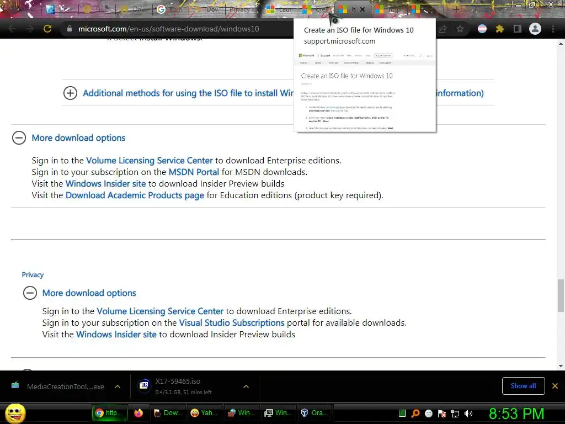Open a new tab with plus button
This screenshot has height=424, width=565.
coord(456,10)
